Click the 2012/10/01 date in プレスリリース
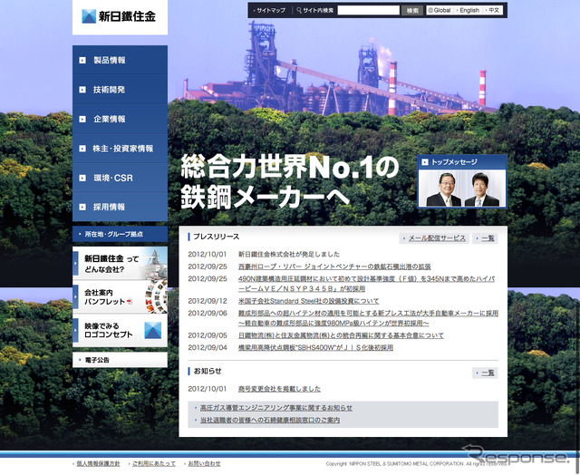Image resolution: width=580 pixels, height=475 pixels. [208, 254]
